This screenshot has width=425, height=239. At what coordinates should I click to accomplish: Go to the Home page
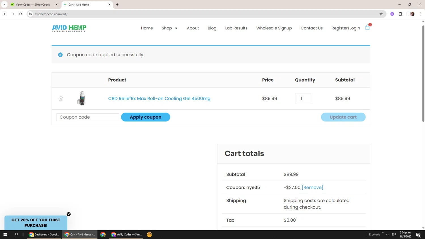147,28
